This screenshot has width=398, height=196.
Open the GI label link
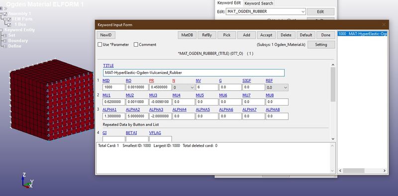pyautogui.click(x=104, y=132)
